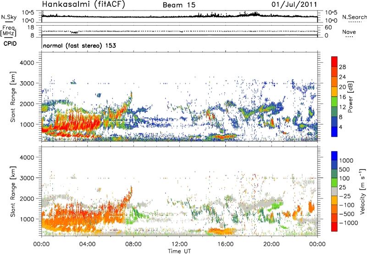Image resolution: width=367 pixels, height=254 pixels.
Task: Click the 'N.Search' legend label
Action: (354, 17)
